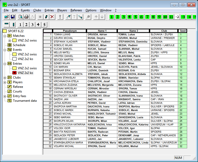Click green round button 7

click(147, 17)
